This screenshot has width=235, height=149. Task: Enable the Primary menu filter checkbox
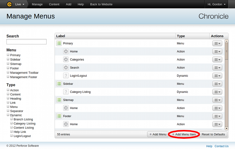8,55
